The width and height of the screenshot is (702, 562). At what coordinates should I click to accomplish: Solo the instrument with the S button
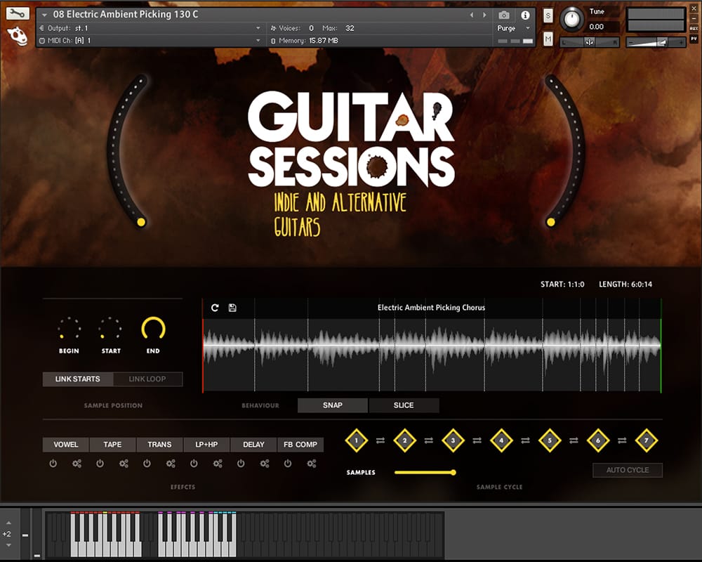coord(548,15)
